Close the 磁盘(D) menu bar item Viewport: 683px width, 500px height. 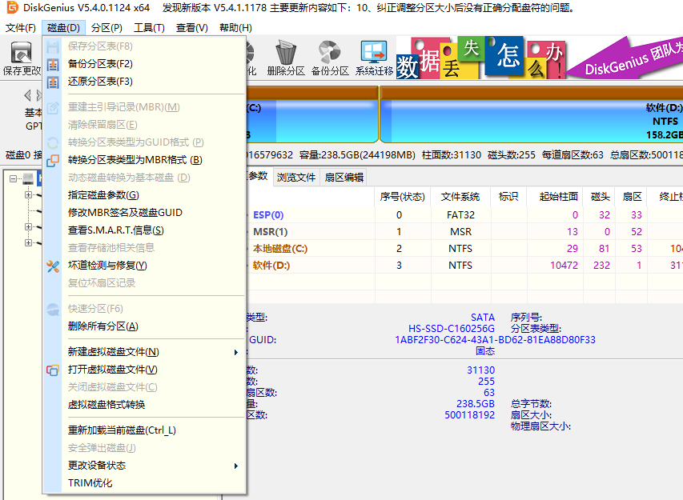point(63,28)
